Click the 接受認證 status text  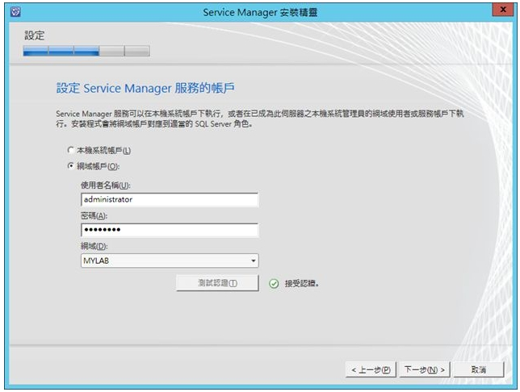[301, 284]
